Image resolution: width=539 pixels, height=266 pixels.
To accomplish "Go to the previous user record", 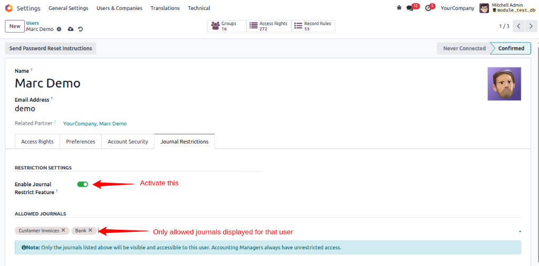I will click(519, 26).
